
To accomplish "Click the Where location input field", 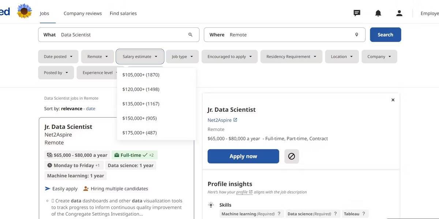I will coord(289,35).
